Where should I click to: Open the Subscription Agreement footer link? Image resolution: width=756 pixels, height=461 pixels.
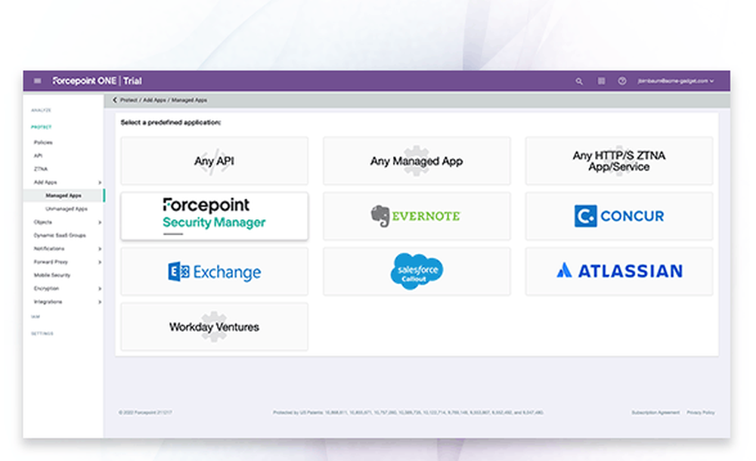[655, 413]
